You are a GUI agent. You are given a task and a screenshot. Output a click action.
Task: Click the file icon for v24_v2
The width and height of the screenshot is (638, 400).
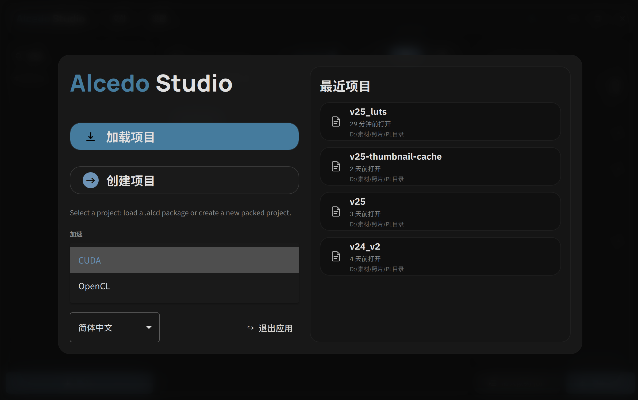[x=336, y=256]
